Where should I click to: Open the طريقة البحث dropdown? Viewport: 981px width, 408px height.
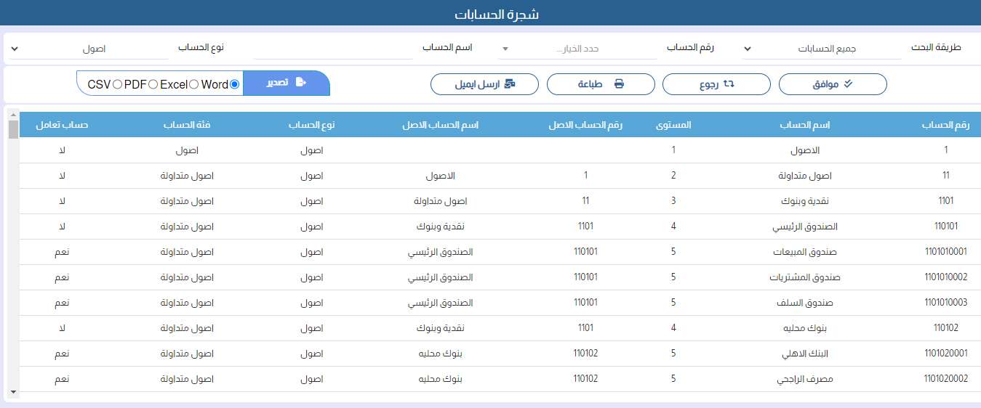[823, 49]
